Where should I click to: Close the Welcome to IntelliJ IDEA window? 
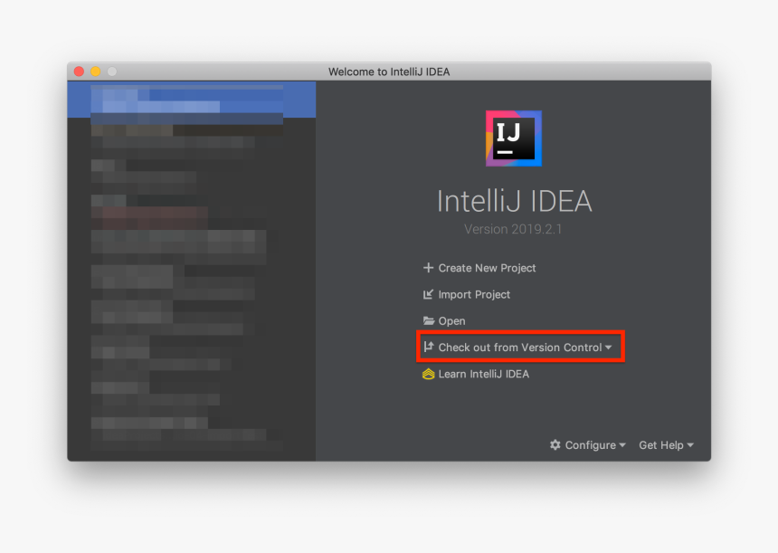[79, 72]
